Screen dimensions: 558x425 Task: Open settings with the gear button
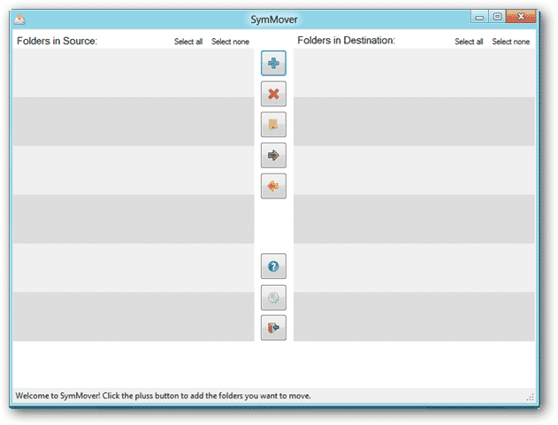tap(273, 297)
